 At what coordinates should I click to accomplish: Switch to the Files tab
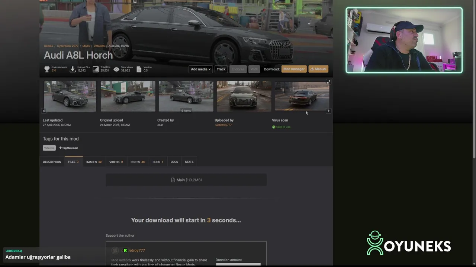pyautogui.click(x=73, y=162)
